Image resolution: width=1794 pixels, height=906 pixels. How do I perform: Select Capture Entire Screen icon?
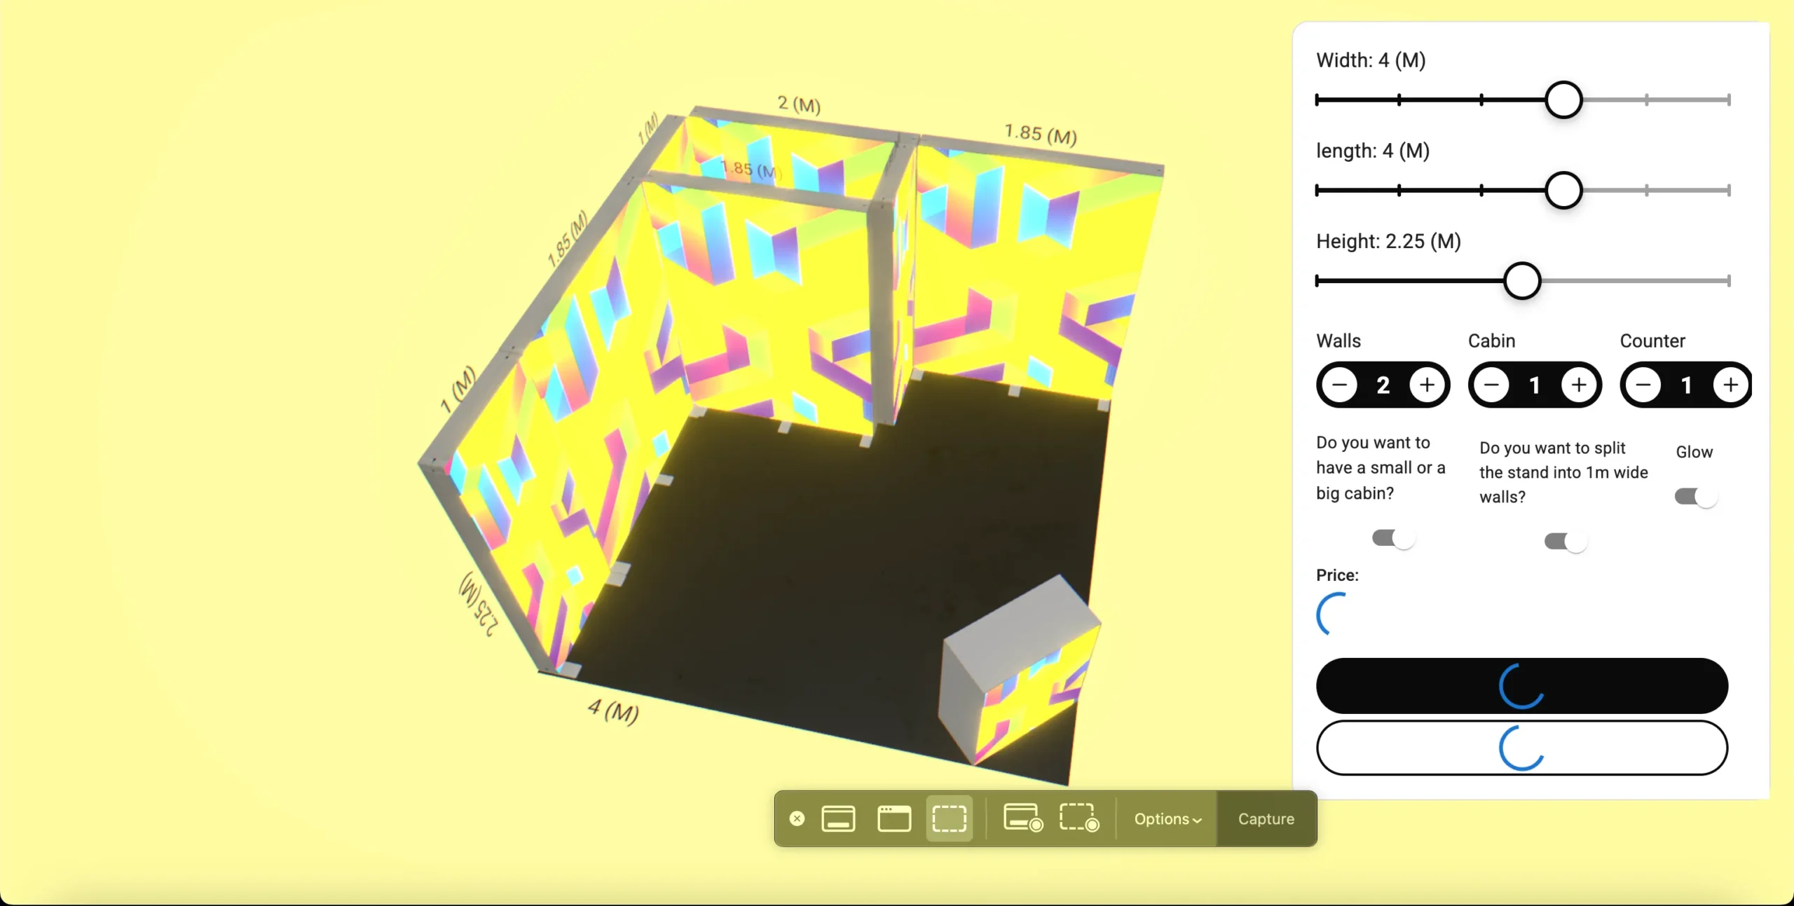click(x=838, y=818)
